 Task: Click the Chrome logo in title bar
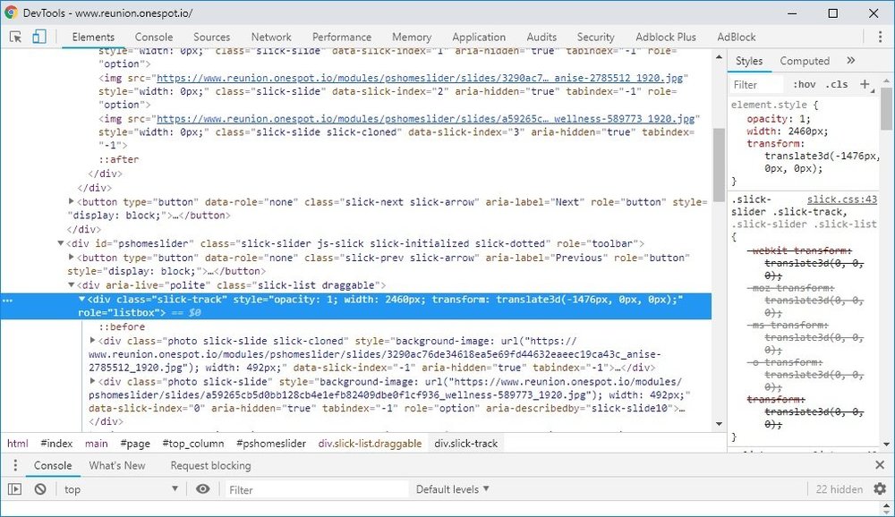pyautogui.click(x=11, y=13)
